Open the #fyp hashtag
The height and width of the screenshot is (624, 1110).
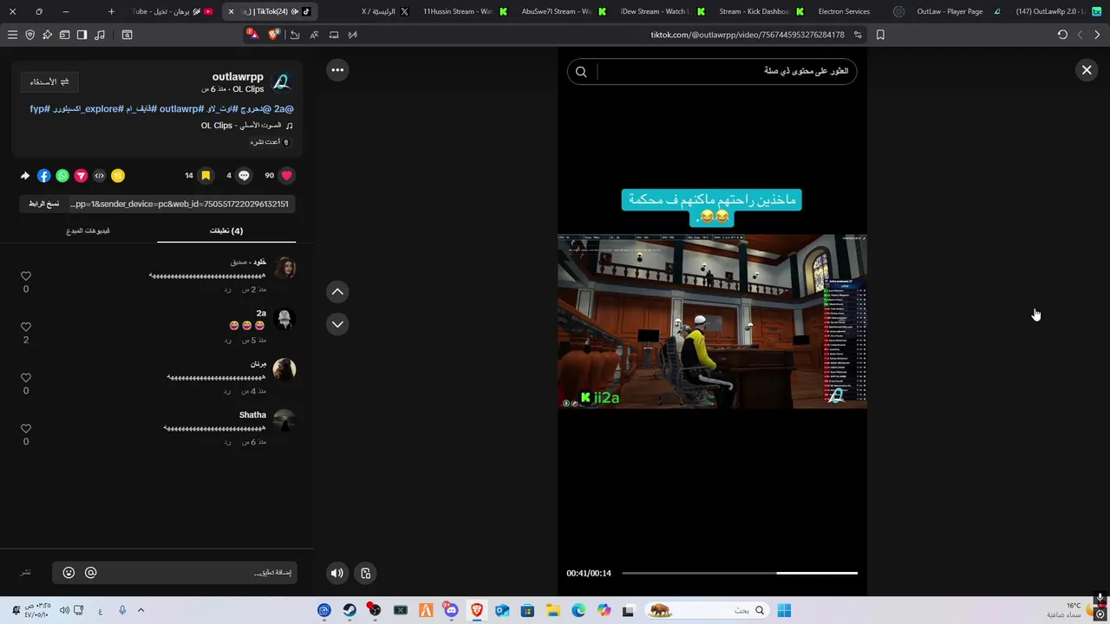coord(39,109)
